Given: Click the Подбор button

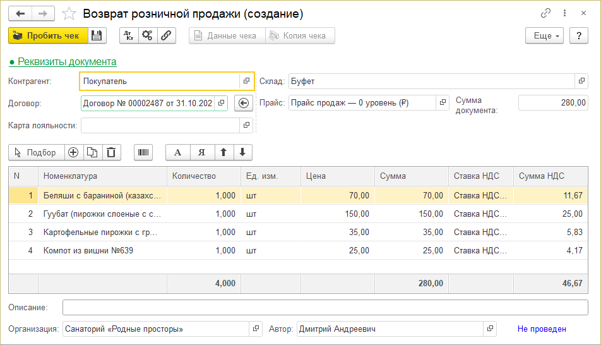Looking at the screenshot, I should pos(36,152).
